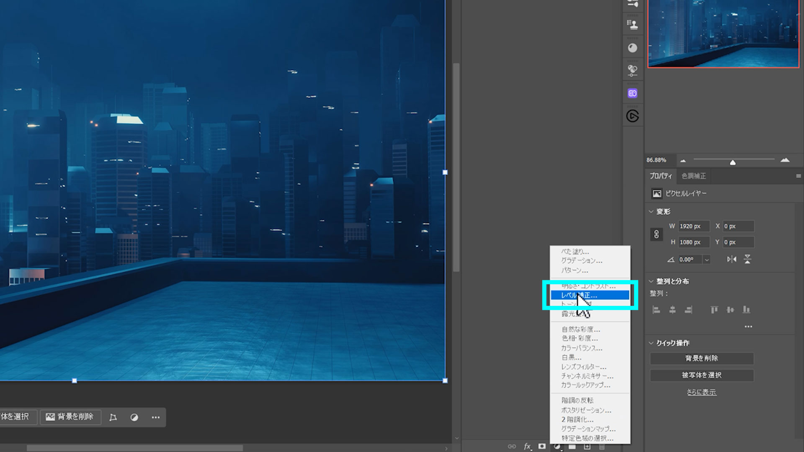Align left edges icon
Viewport: 804px width, 452px height.
click(x=656, y=310)
